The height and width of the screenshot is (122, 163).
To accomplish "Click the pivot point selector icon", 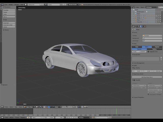I will [x=41, y=107].
